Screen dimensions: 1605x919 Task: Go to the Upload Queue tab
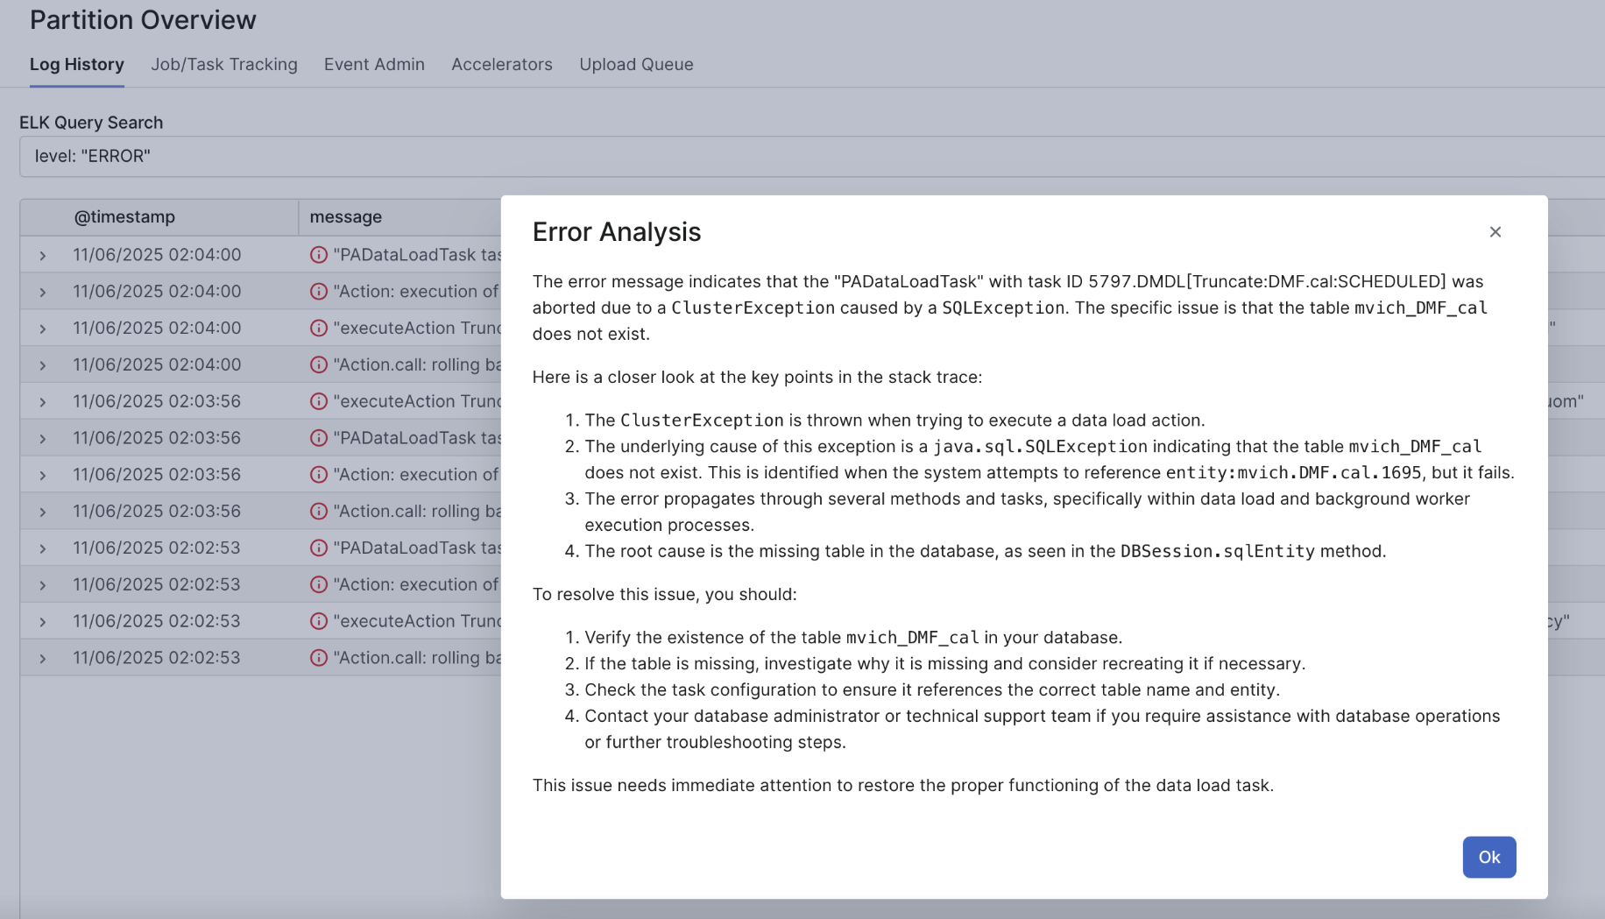coord(636,65)
